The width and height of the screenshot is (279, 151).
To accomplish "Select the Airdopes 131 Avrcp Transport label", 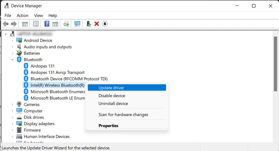I will tap(57, 72).
